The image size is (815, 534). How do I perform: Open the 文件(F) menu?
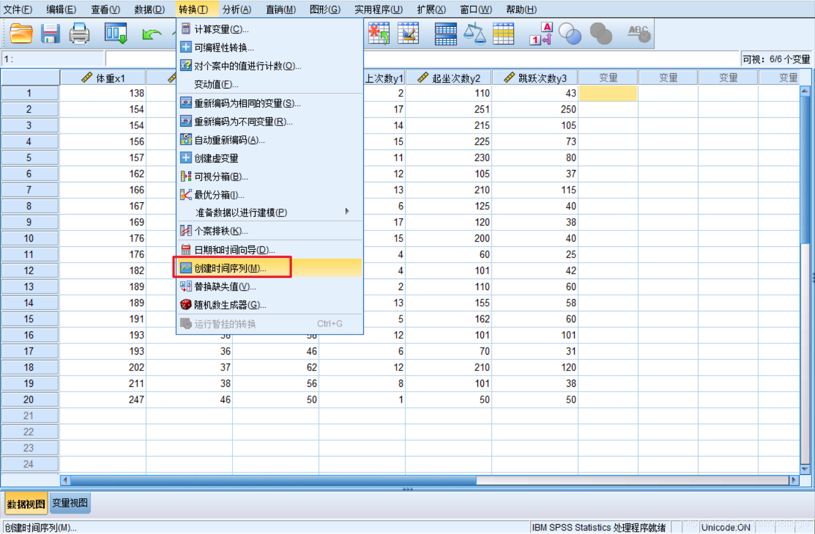coord(18,9)
